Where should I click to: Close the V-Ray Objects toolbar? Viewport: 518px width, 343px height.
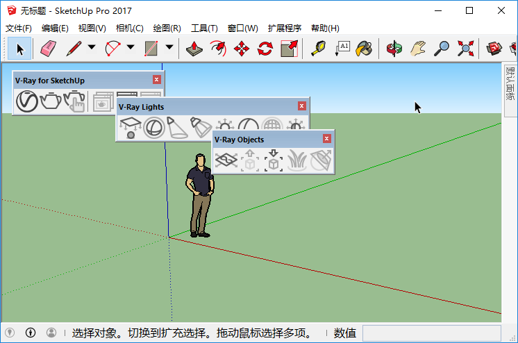(x=327, y=139)
